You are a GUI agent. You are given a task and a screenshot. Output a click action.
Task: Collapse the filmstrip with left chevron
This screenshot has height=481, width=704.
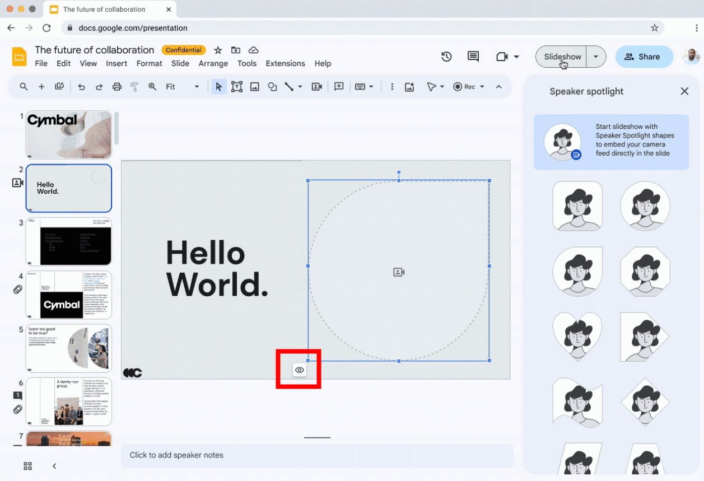pyautogui.click(x=54, y=466)
